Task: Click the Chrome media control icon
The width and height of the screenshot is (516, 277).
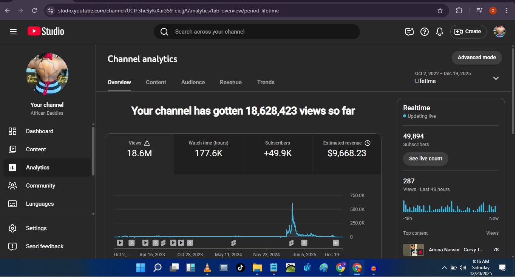Action: pos(479,11)
